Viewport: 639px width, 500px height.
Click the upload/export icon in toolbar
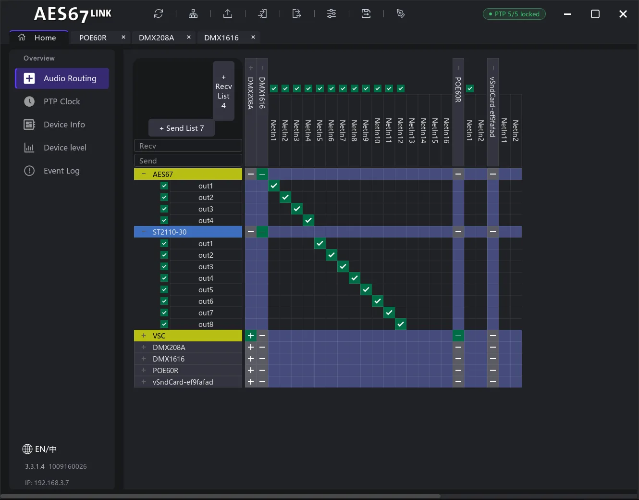click(x=228, y=13)
